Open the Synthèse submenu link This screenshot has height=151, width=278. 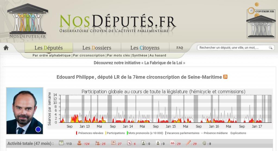(140, 55)
